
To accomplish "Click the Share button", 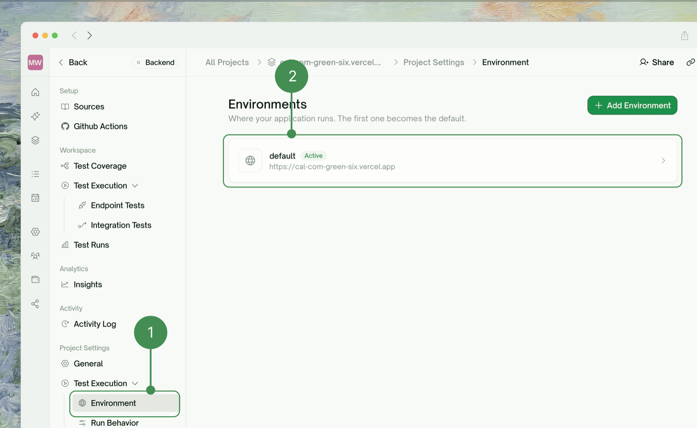I will (x=656, y=62).
